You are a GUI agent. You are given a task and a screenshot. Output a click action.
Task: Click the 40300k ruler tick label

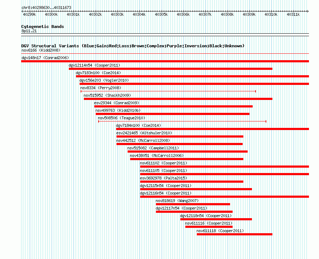point(51,14)
